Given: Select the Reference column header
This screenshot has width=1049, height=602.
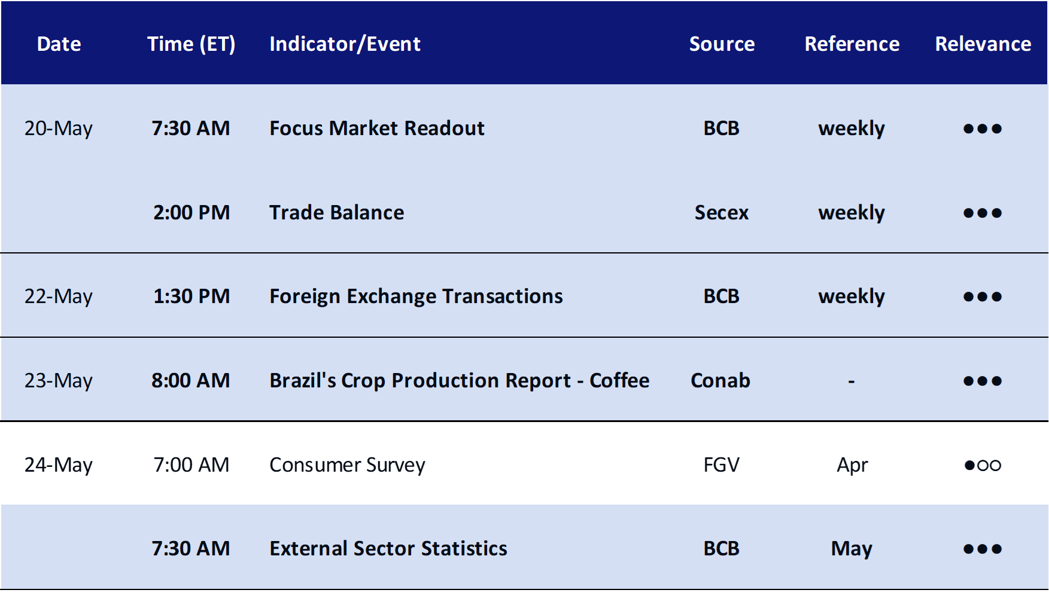Looking at the screenshot, I should 852,44.
